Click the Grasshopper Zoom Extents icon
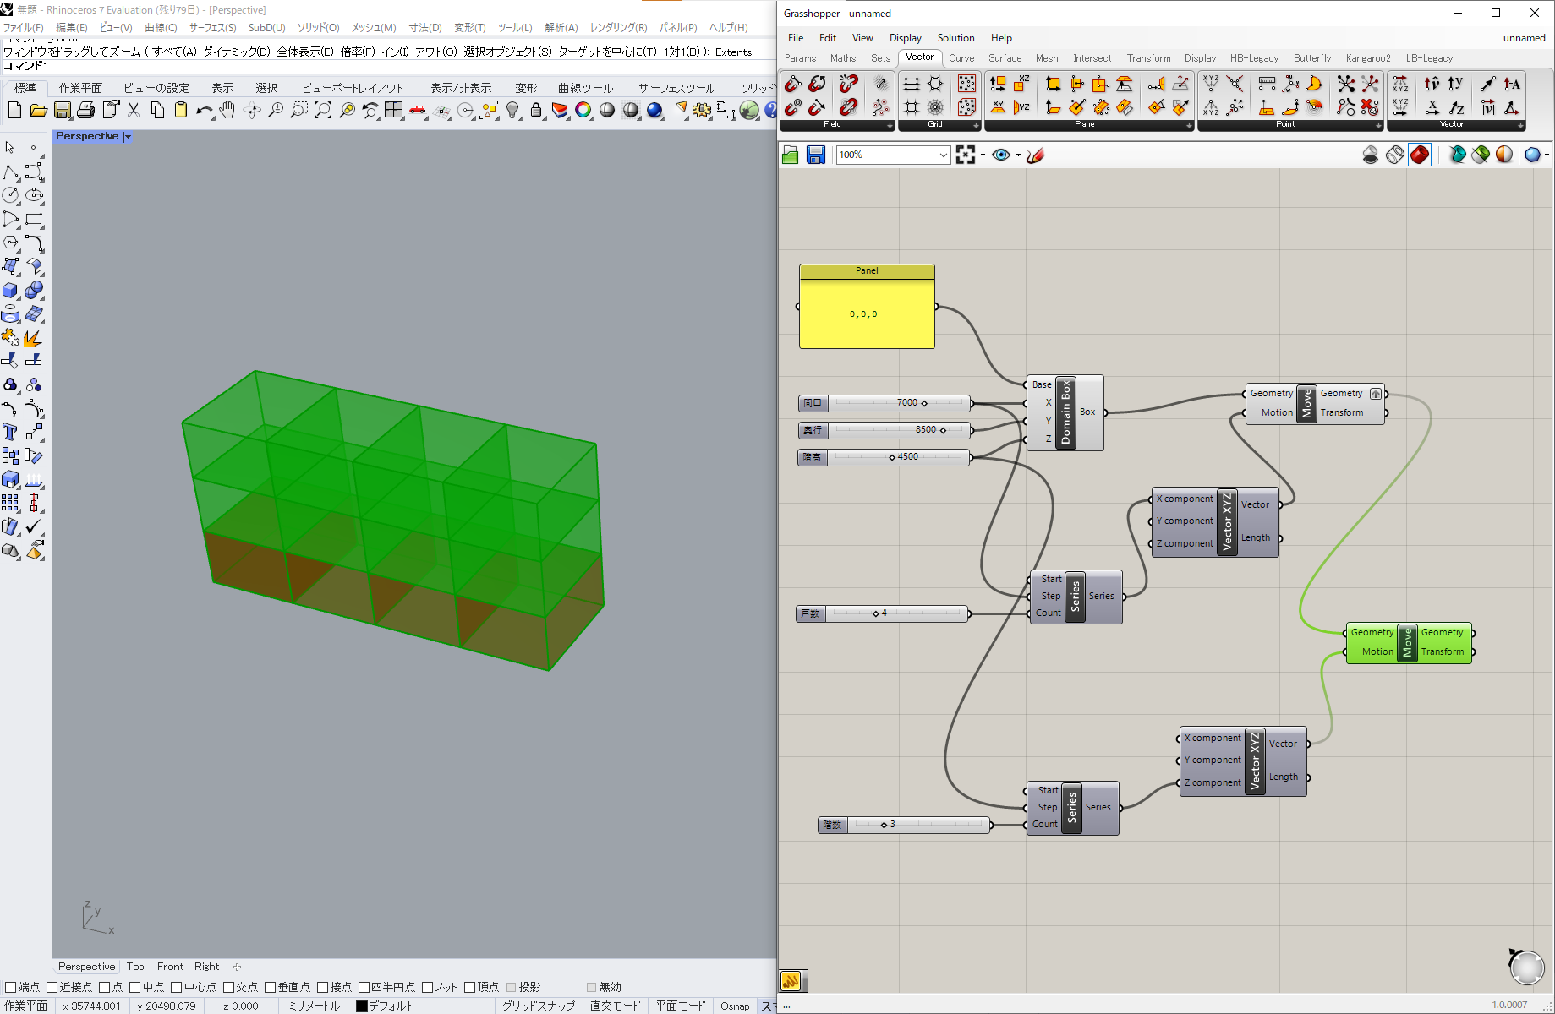 coord(966,155)
